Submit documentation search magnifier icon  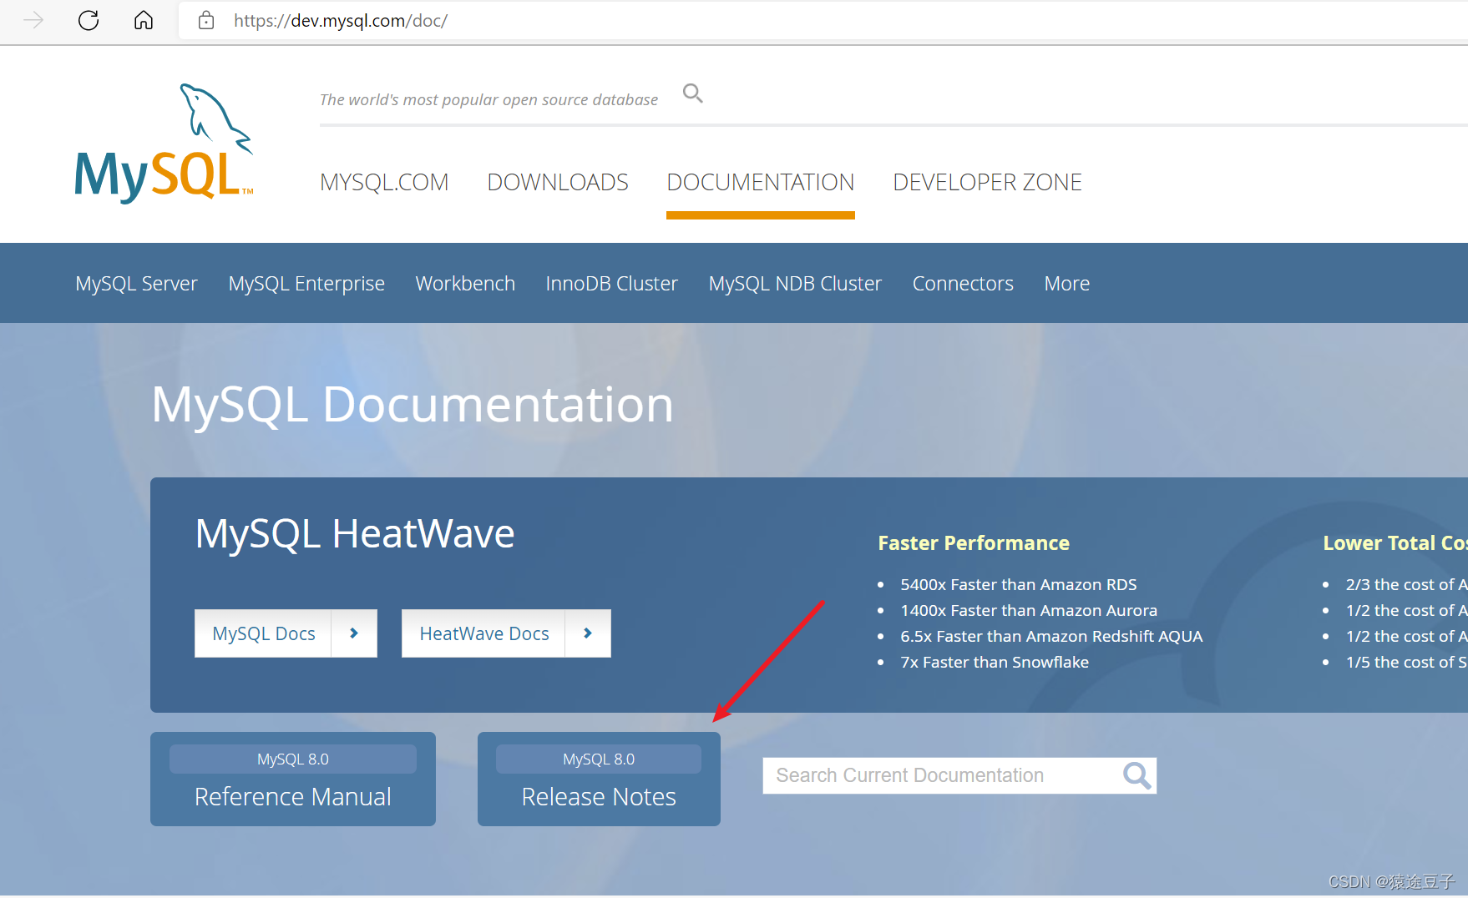coord(1136,775)
